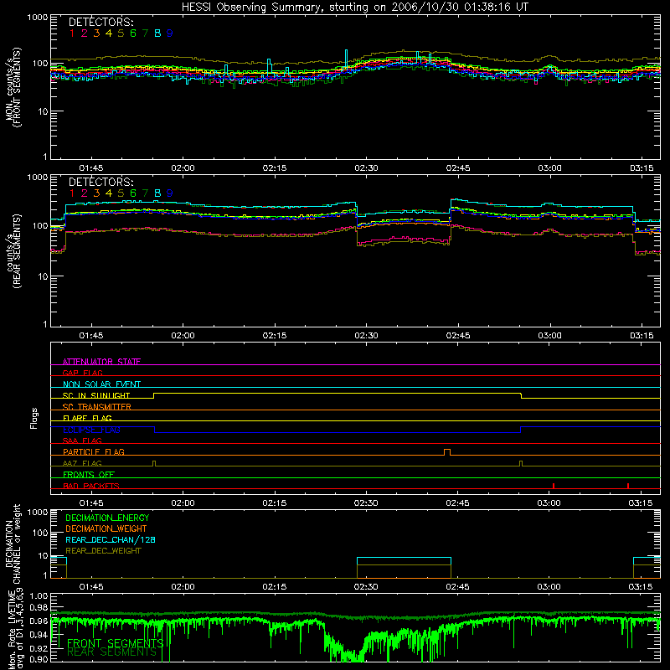The height and width of the screenshot is (670, 670).
Task: Click red detector 1 in front segments legend
Action: pyautogui.click(x=72, y=33)
